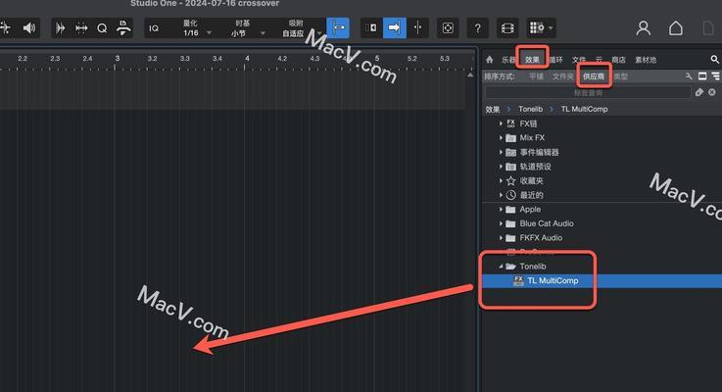
Task: Select the Mix FX folder label
Action: (532, 138)
